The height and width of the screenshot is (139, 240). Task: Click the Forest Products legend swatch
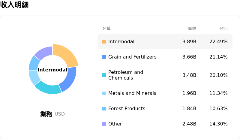tap(104, 109)
